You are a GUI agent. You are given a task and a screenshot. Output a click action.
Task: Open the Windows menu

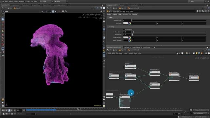coord(21,1)
